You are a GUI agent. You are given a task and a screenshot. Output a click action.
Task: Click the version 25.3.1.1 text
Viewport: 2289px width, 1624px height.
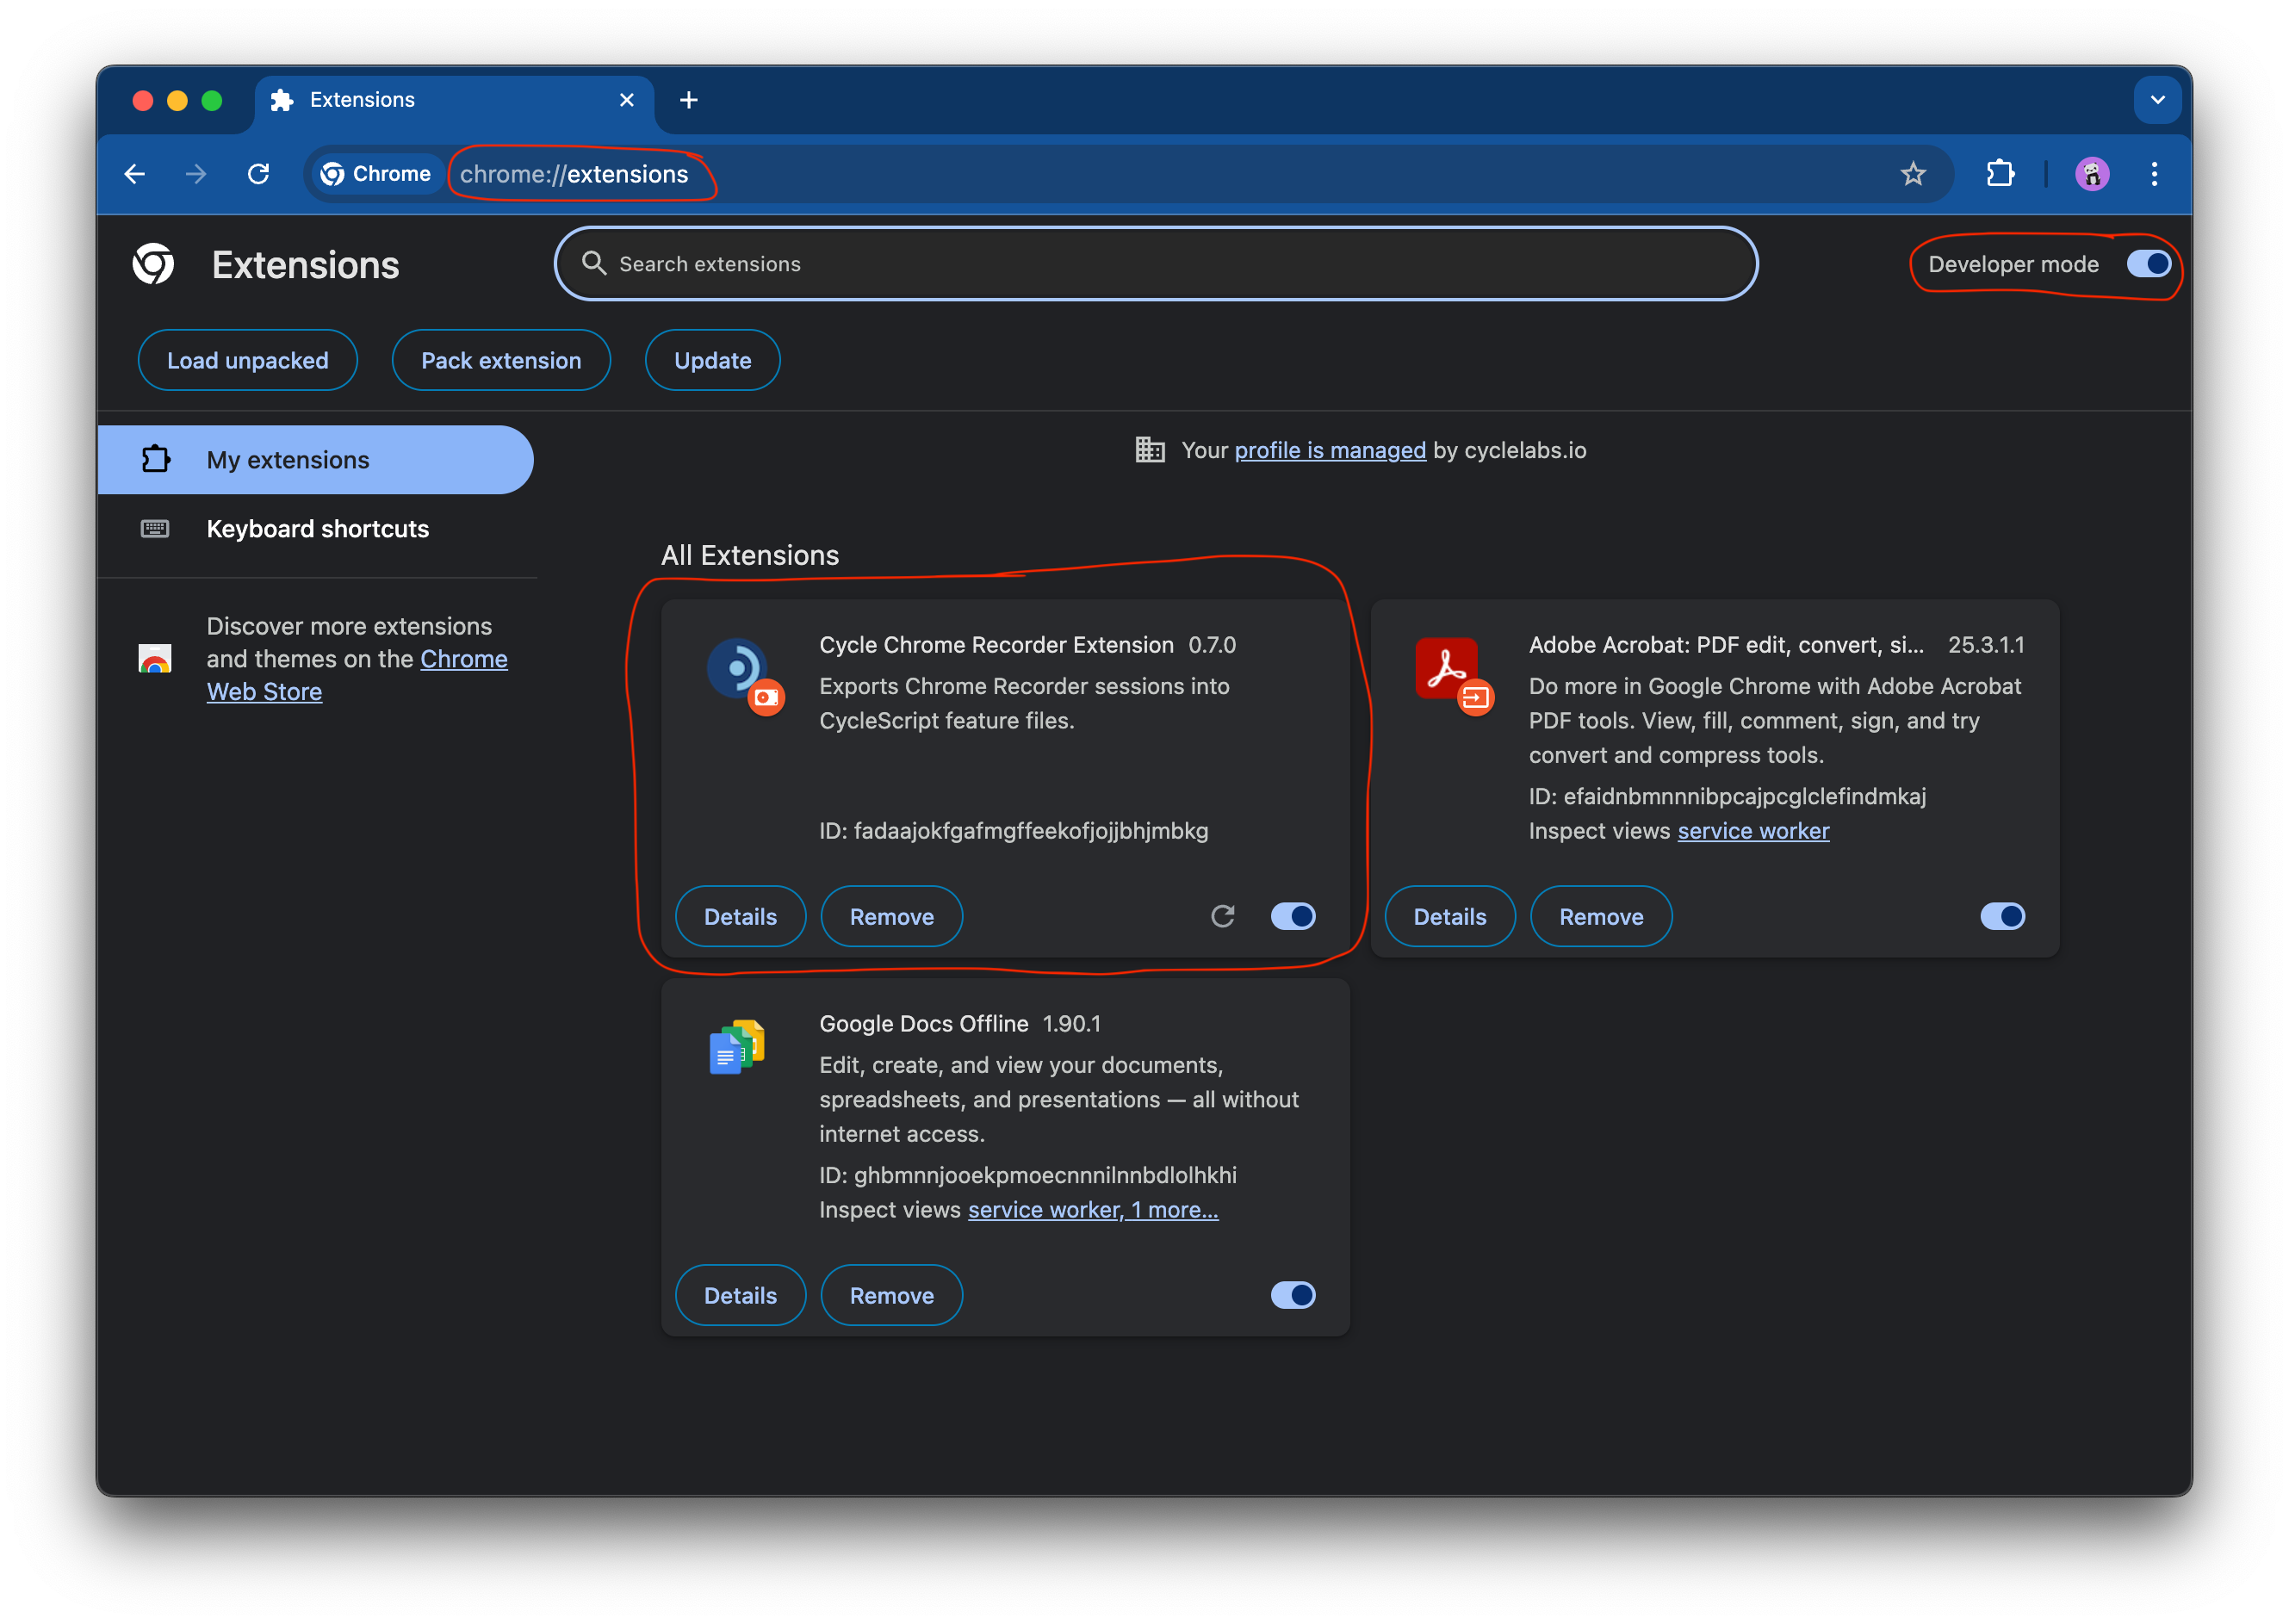[1985, 645]
